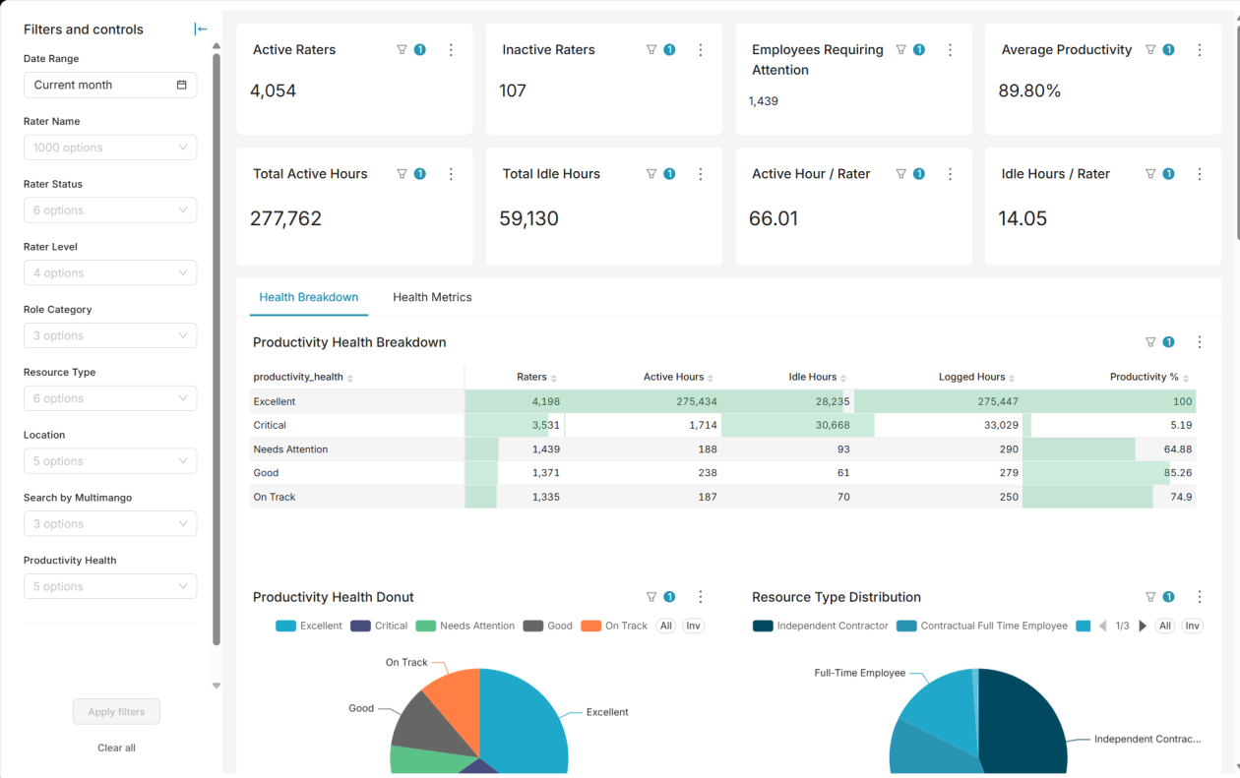Open Productivity Health Breakdown kebab menu

1200,342
